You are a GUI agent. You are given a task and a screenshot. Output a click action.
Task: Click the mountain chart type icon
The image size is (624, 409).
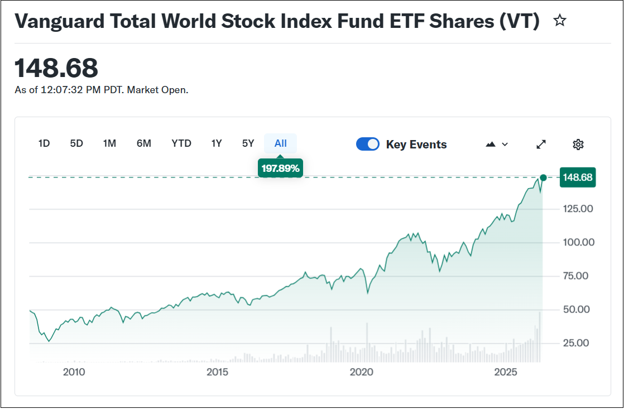[491, 145]
